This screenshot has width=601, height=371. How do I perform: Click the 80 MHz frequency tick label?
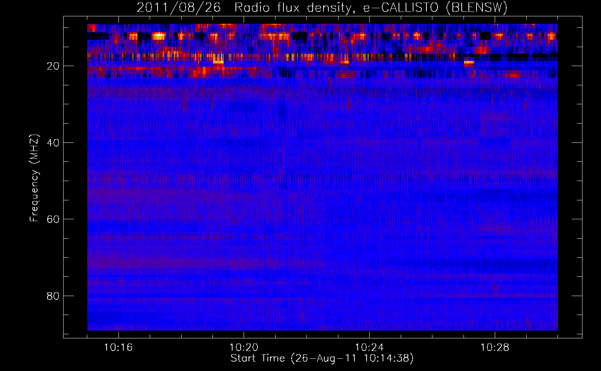coord(53,296)
